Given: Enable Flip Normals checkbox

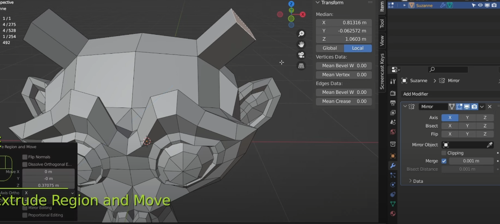Looking at the screenshot, I should click(25, 157).
